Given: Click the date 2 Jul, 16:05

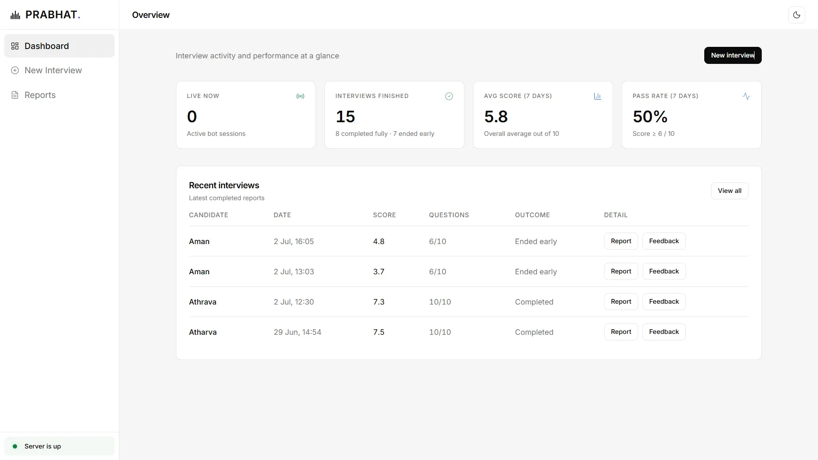Looking at the screenshot, I should click(x=294, y=241).
